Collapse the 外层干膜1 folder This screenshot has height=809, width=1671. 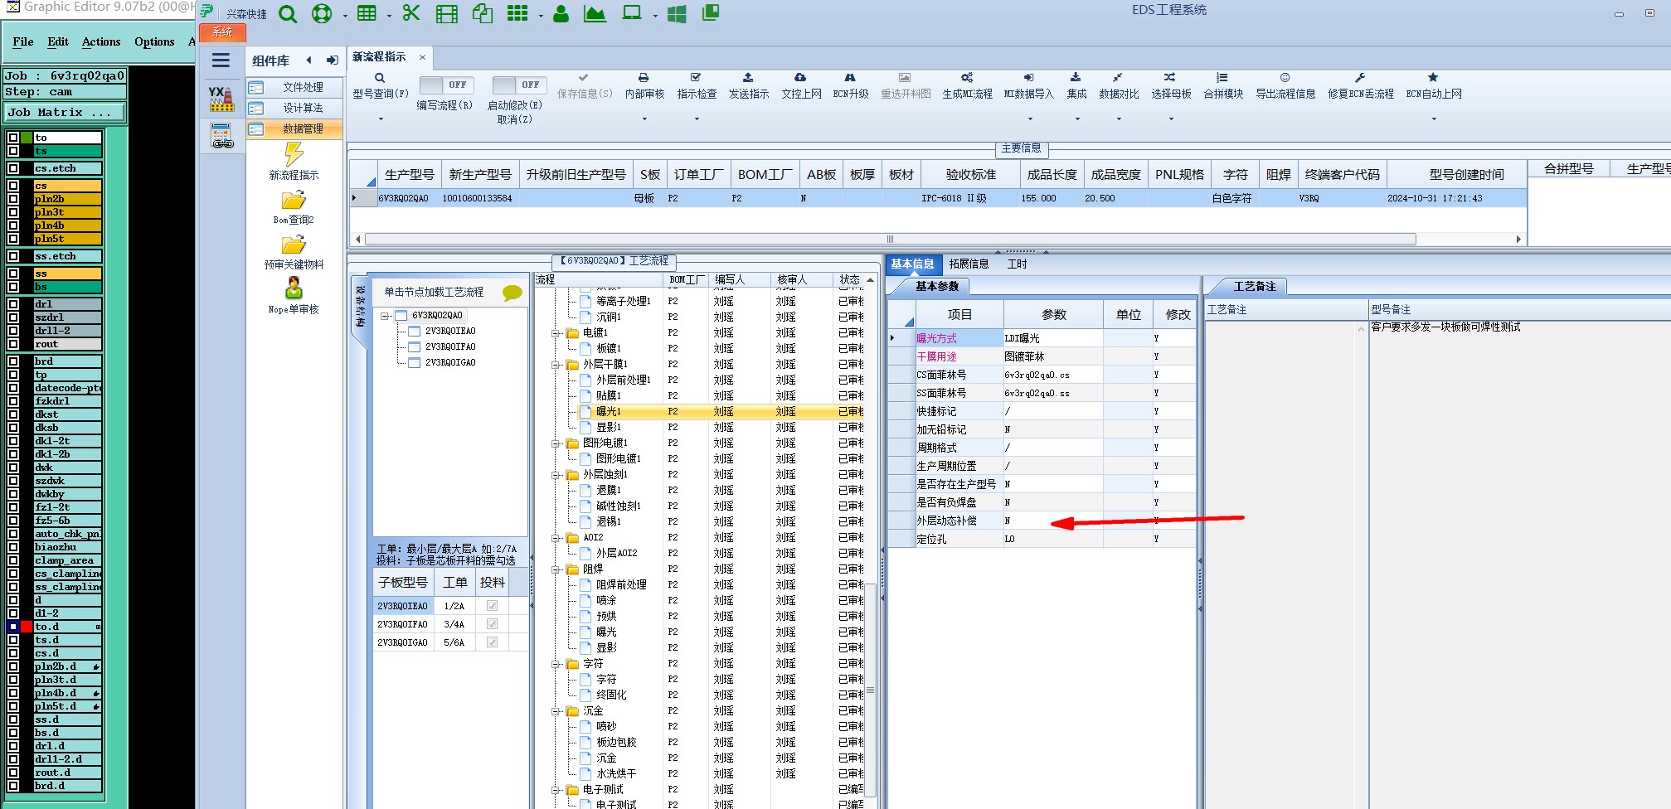pyautogui.click(x=556, y=365)
